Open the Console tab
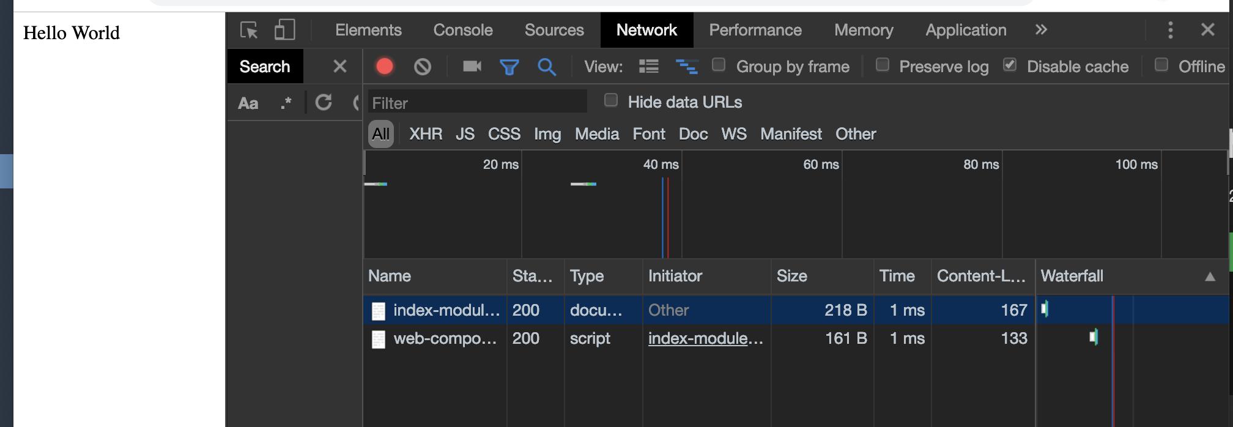Image resolution: width=1233 pixels, height=427 pixels. [463, 30]
